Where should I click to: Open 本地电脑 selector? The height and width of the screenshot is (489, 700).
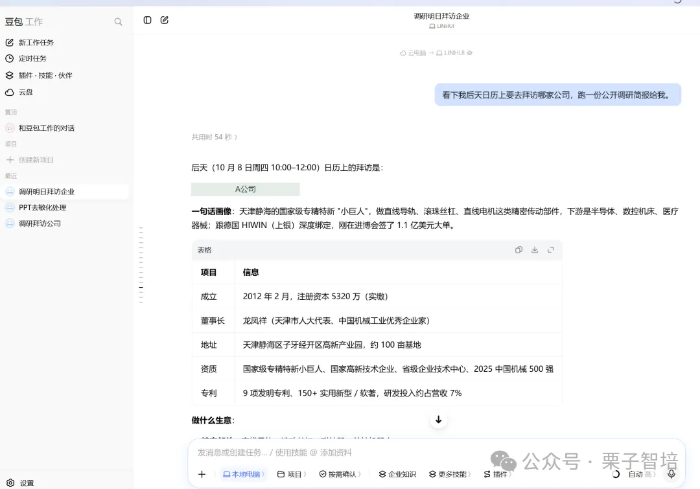tap(244, 474)
